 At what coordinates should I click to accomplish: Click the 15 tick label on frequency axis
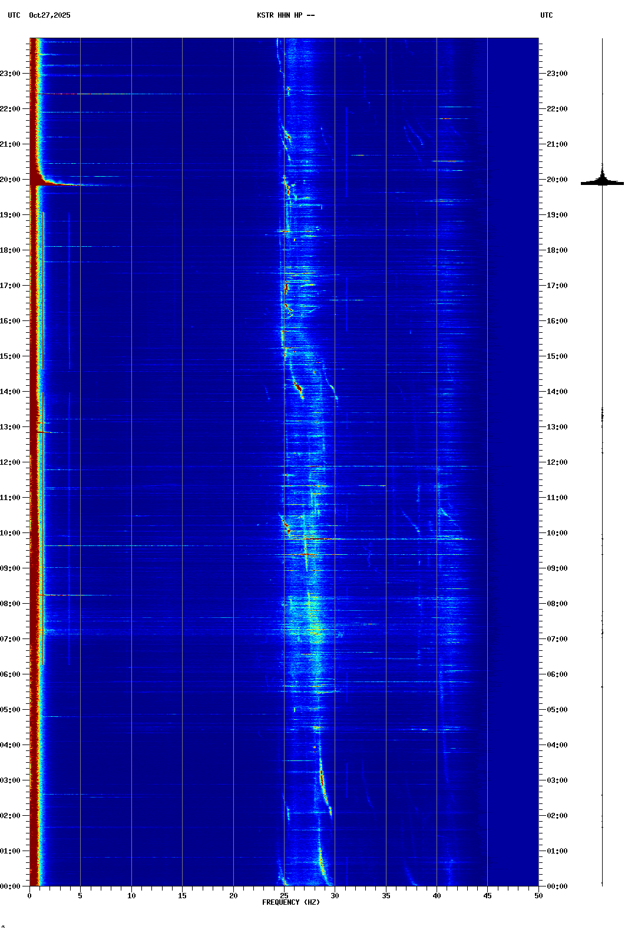(x=182, y=895)
